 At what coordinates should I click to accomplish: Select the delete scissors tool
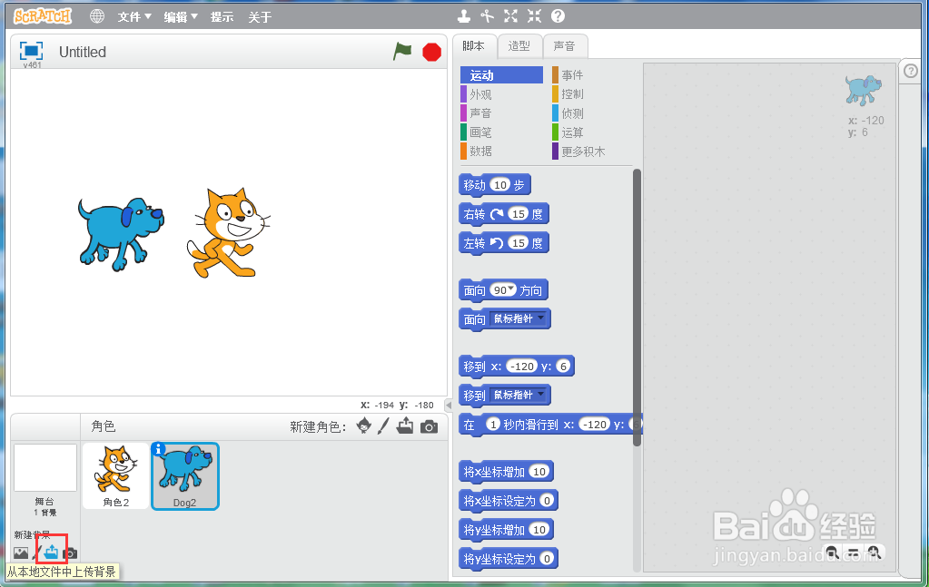(488, 16)
